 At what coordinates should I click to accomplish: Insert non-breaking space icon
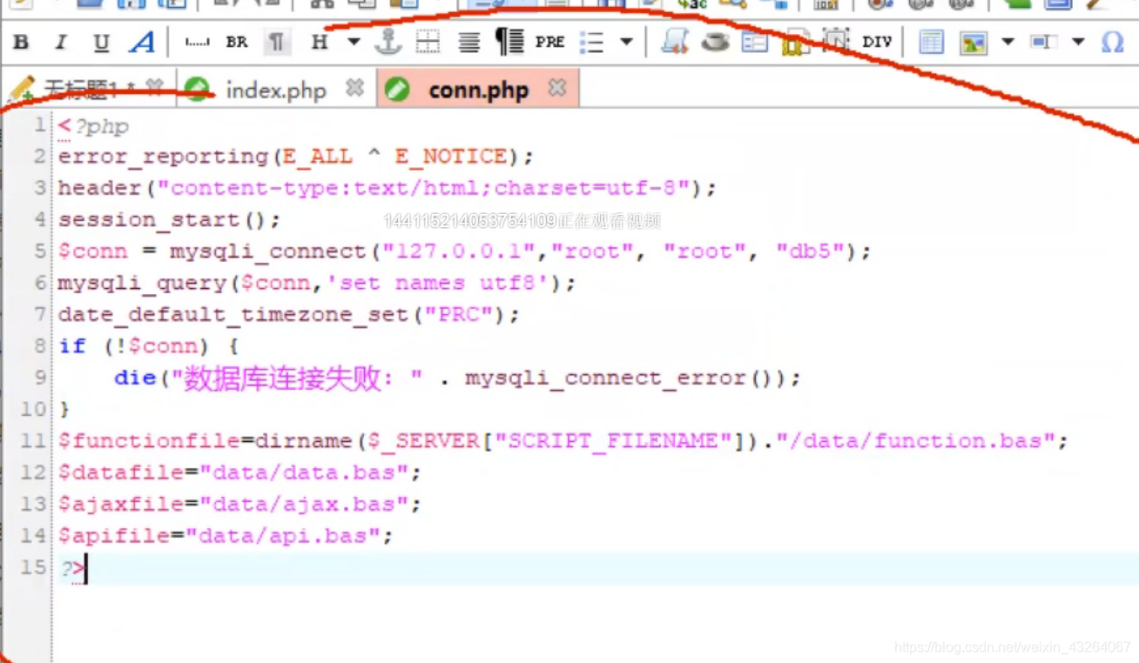click(197, 42)
